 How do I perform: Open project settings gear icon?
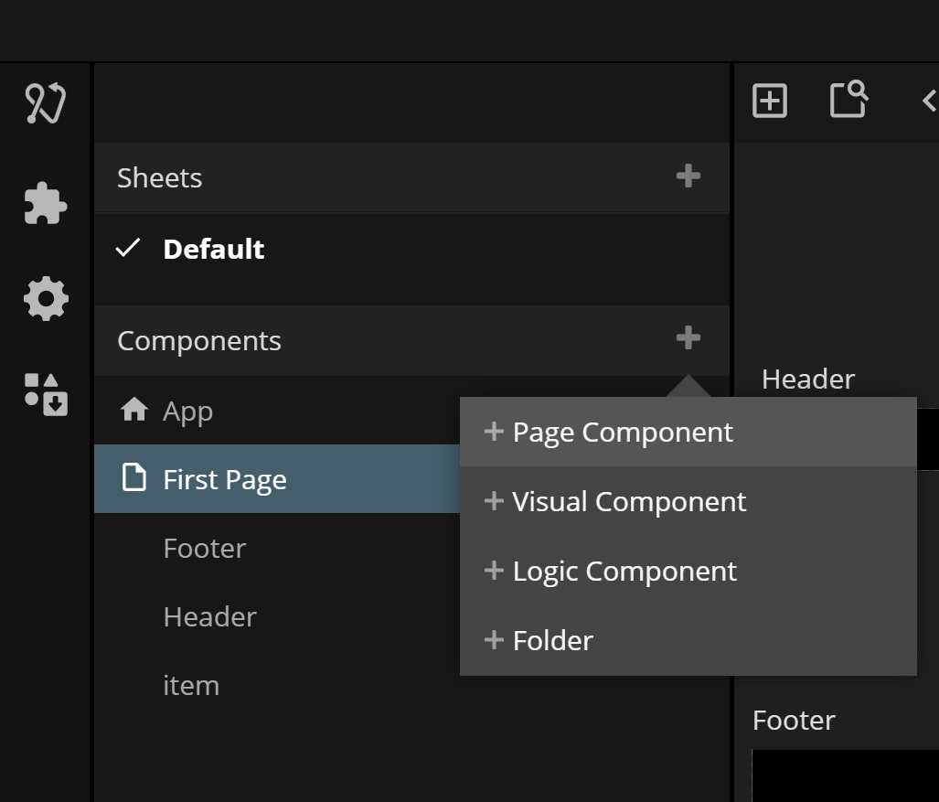coord(46,299)
